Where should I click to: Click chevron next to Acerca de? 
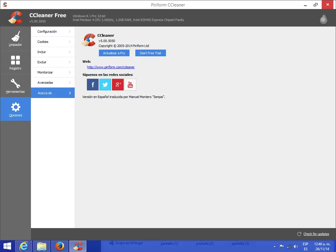70,93
